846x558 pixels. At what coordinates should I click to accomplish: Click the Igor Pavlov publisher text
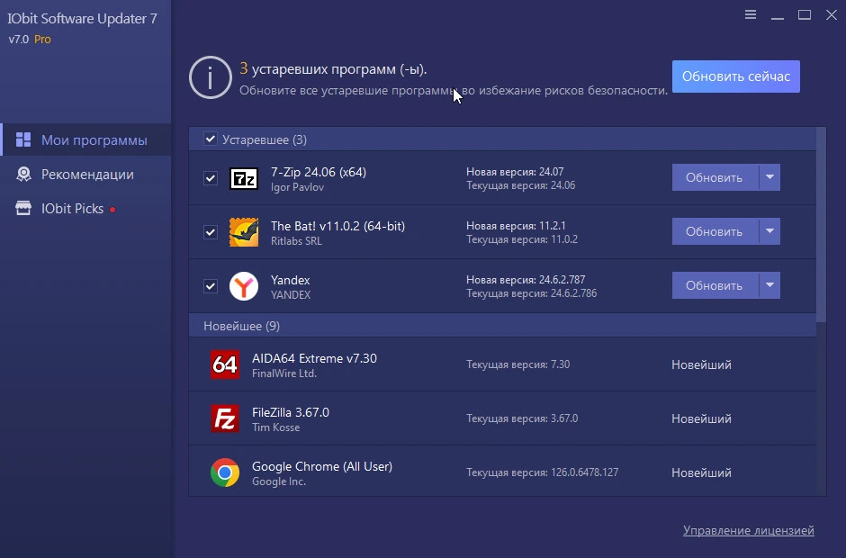click(297, 187)
